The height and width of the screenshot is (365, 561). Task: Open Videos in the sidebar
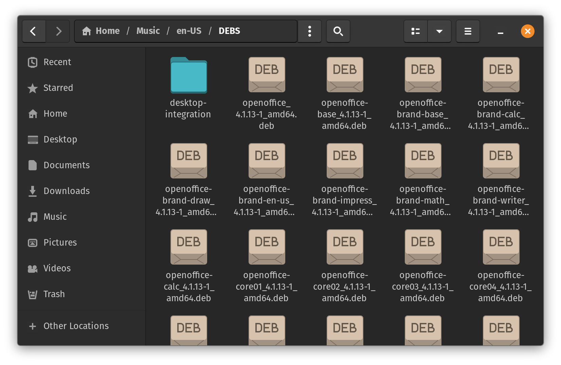(x=57, y=268)
